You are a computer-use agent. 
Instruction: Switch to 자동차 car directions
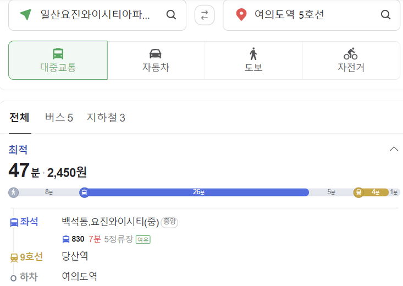point(156,61)
